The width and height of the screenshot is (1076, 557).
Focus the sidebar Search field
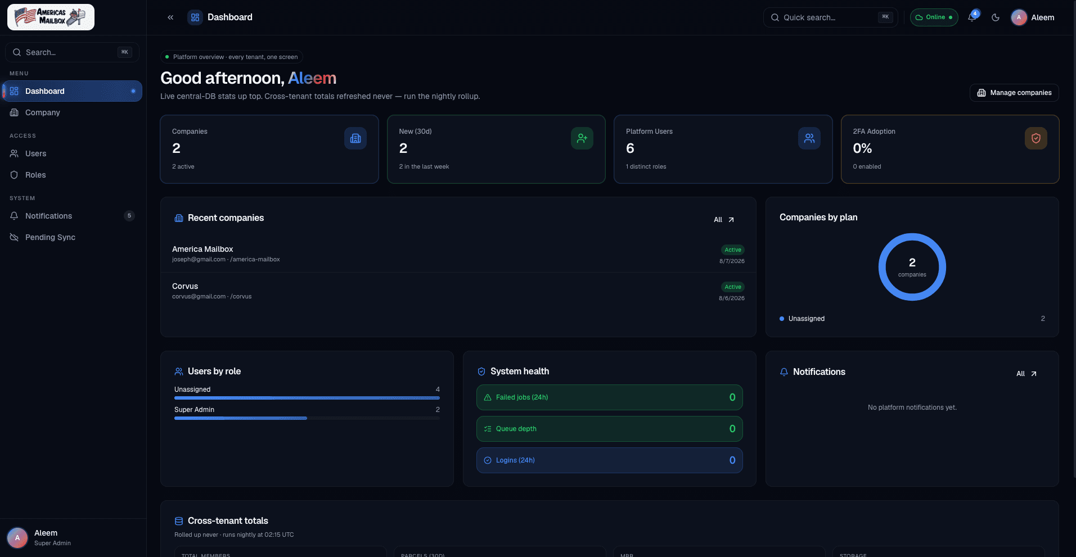72,52
